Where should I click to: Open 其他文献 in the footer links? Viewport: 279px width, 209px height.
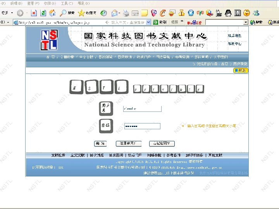point(215,155)
